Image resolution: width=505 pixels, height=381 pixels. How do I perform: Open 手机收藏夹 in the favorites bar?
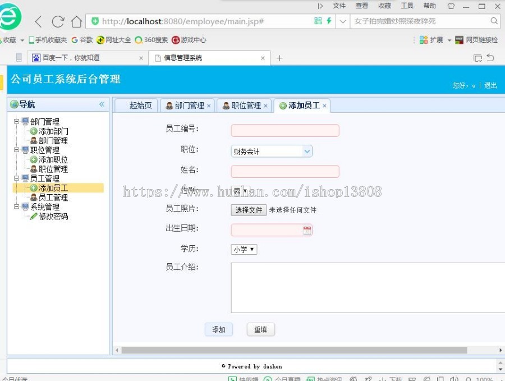point(48,40)
